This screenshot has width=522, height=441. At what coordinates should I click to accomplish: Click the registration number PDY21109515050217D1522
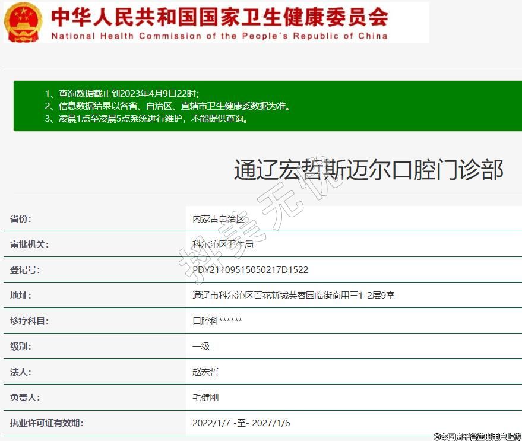coord(250,269)
